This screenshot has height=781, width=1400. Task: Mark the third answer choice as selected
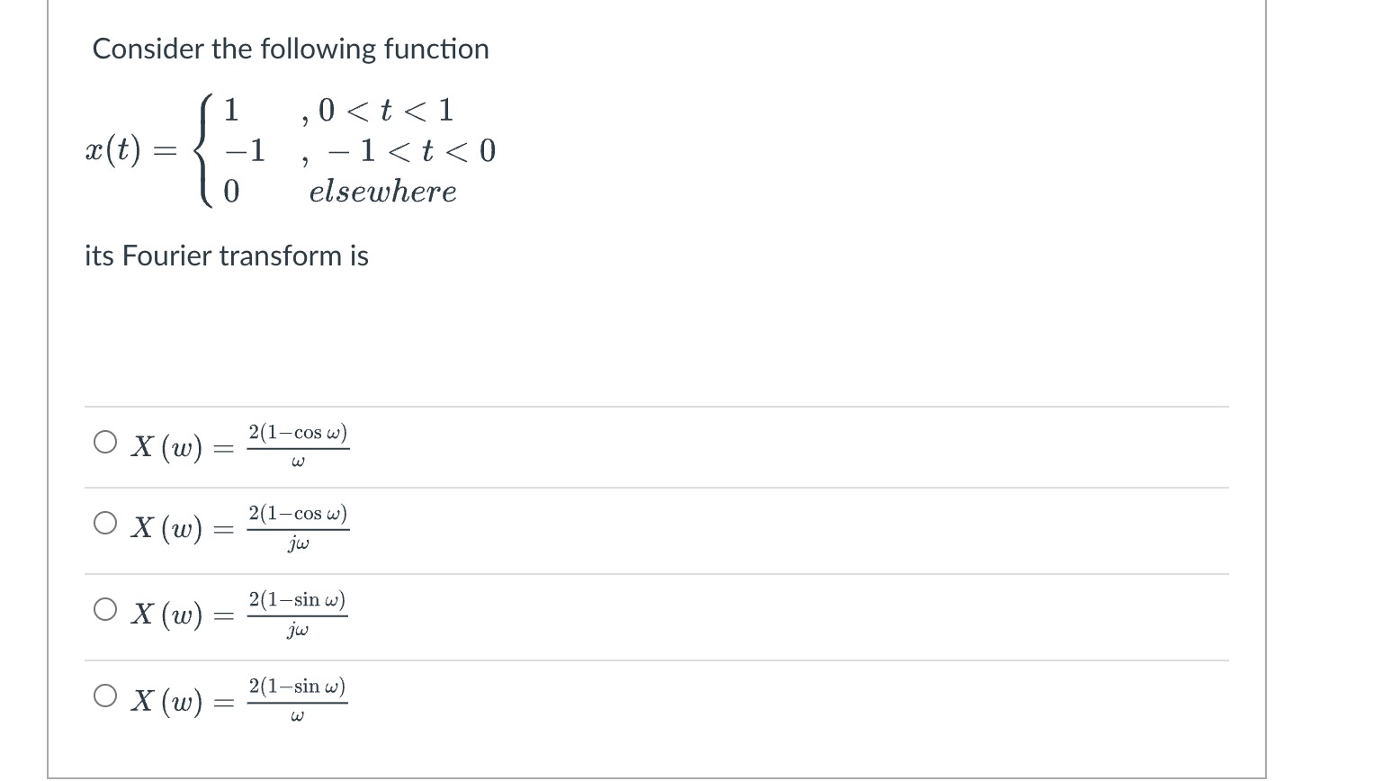104,608
